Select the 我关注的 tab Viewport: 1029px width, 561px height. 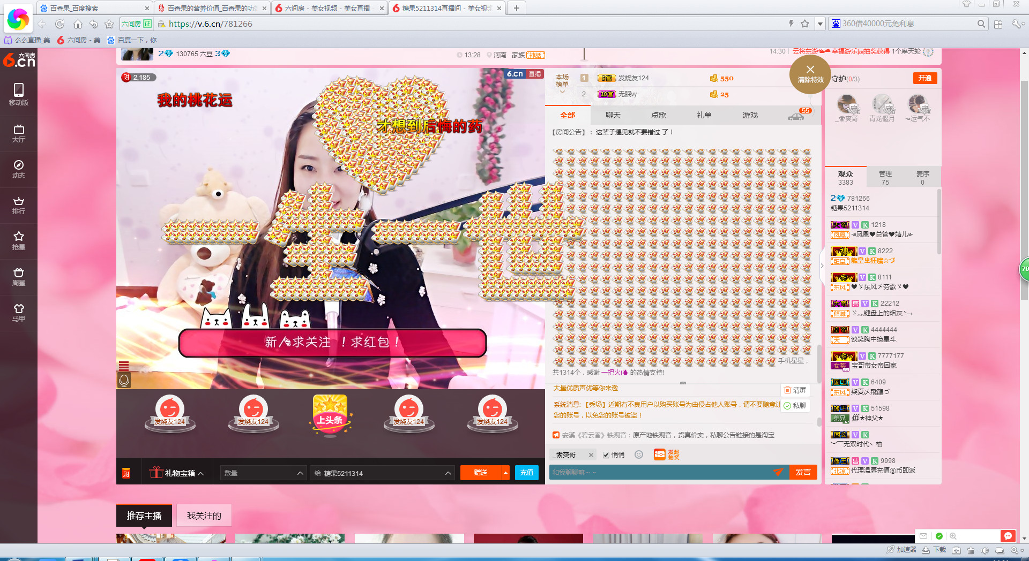pos(204,515)
